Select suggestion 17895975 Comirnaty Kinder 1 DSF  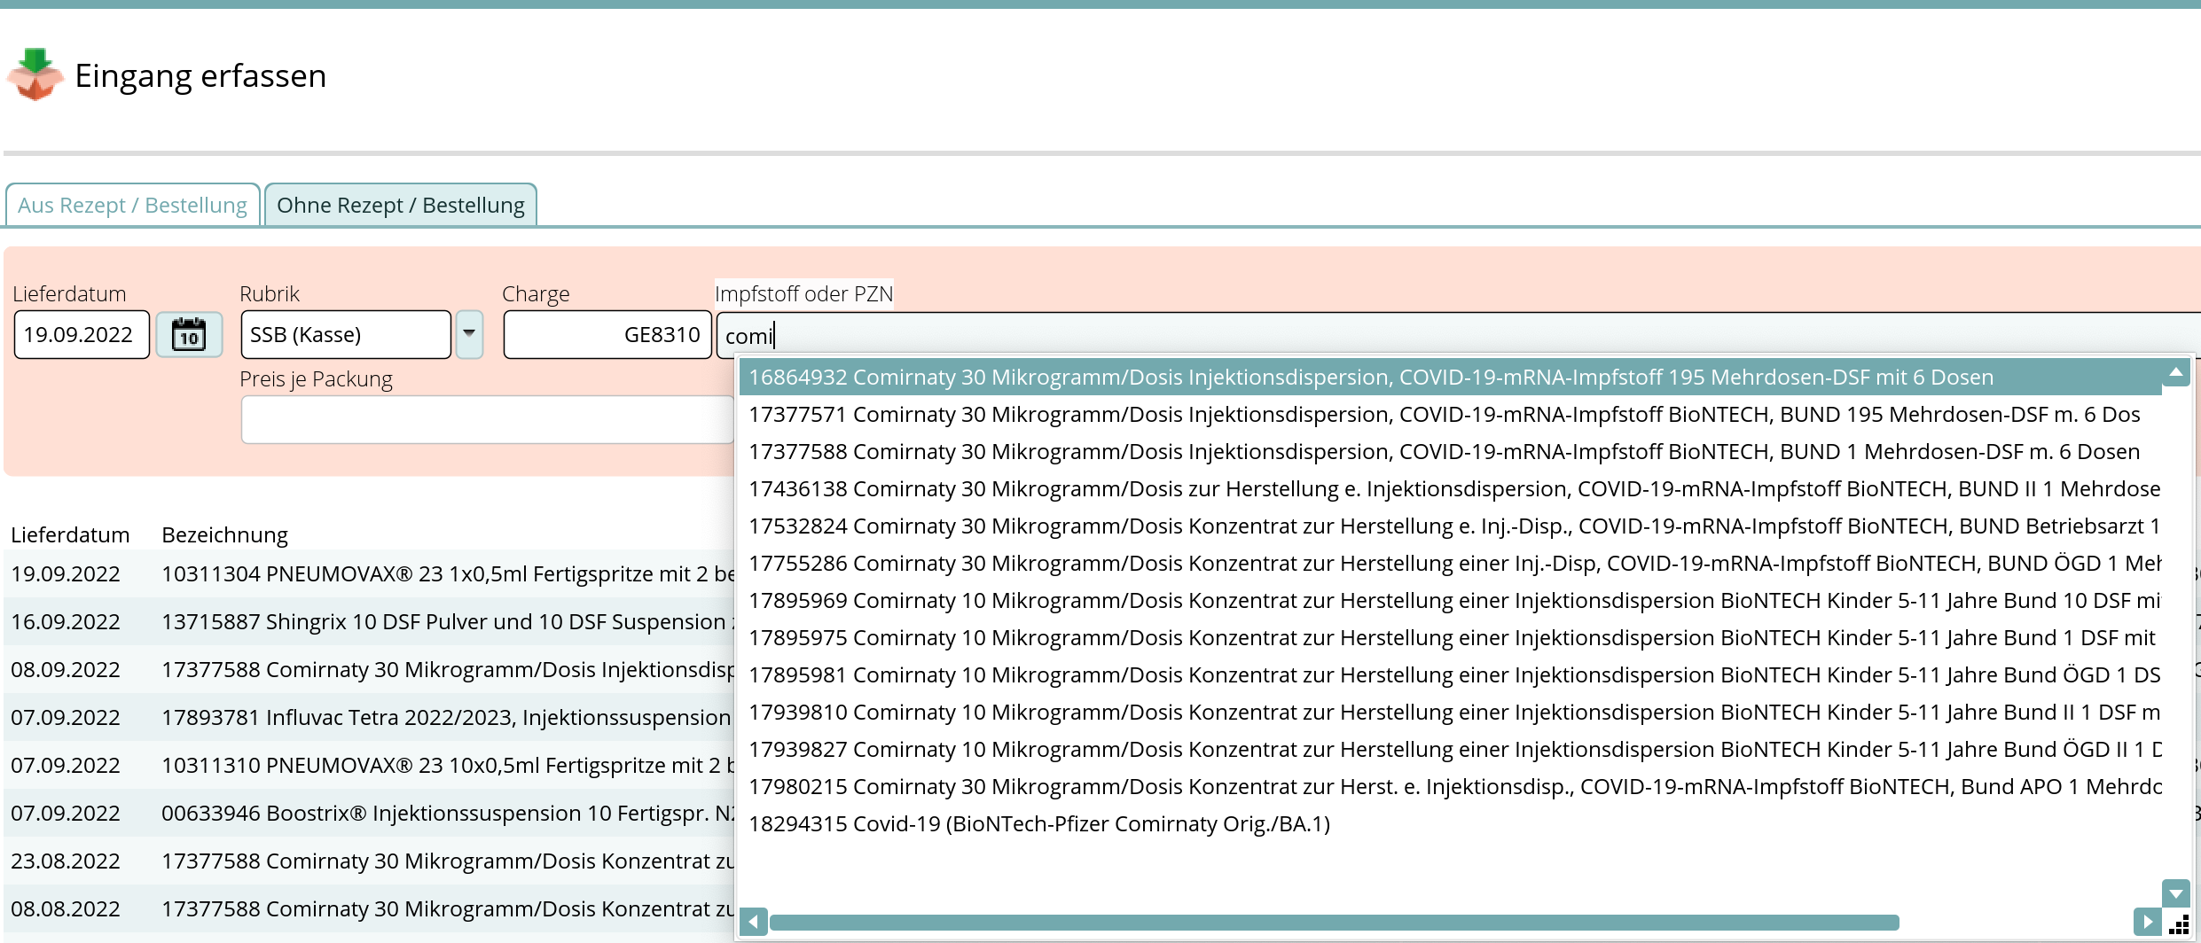(x=1451, y=638)
